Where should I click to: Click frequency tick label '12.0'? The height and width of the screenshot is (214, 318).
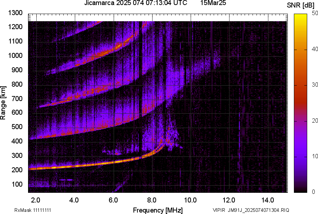229,200
